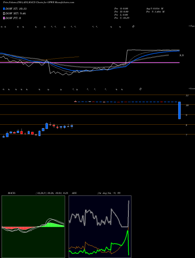Click the '<Tops' label at the right edge
This screenshot has width=195, height=258.
click(192, 26)
